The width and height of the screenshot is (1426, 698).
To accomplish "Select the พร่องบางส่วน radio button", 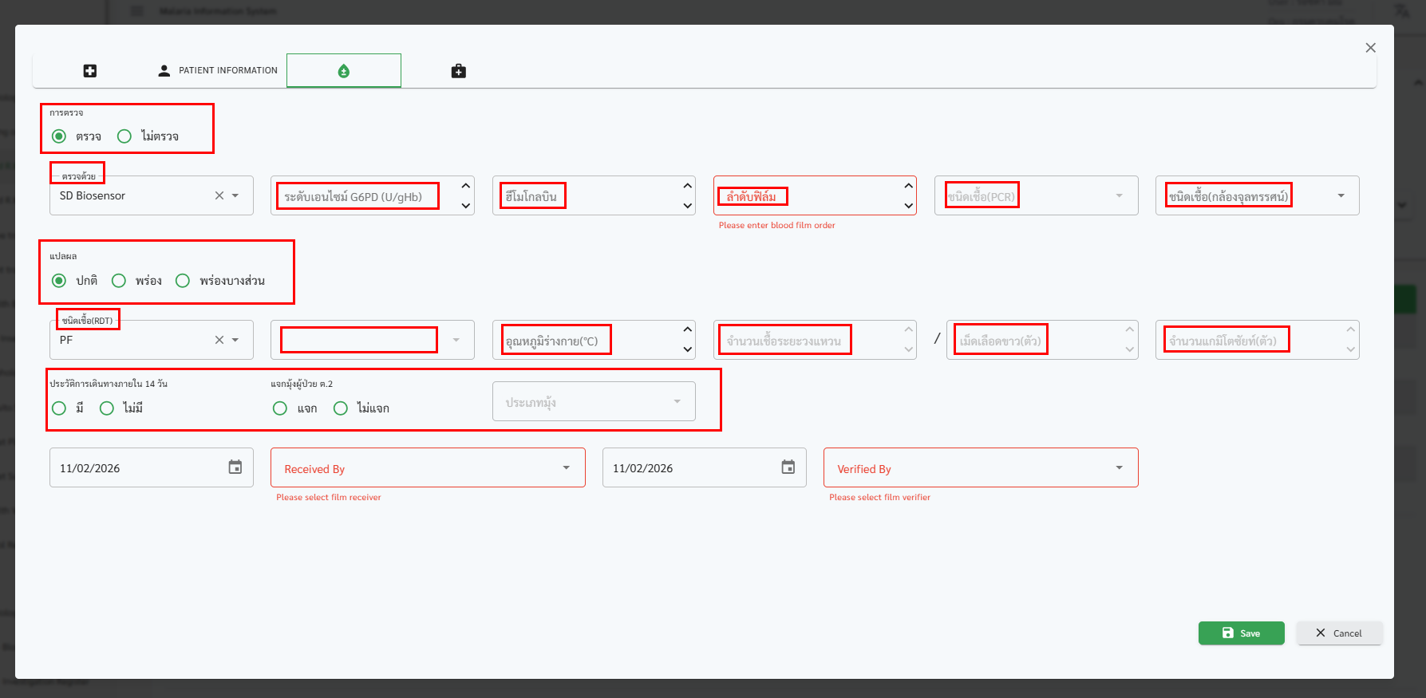I will (183, 281).
